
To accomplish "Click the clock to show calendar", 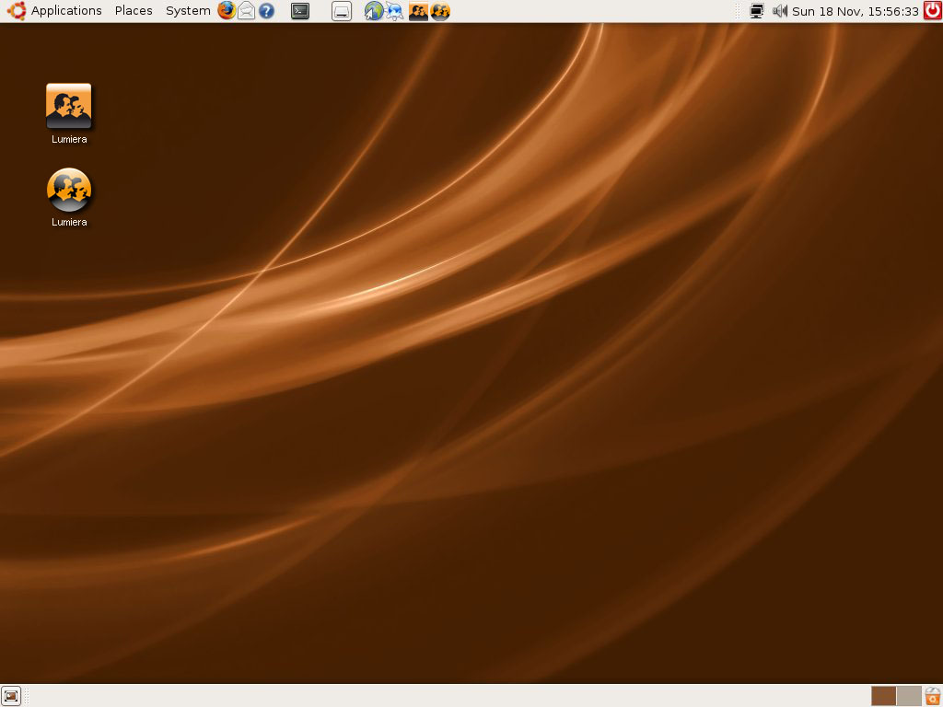I will point(855,11).
